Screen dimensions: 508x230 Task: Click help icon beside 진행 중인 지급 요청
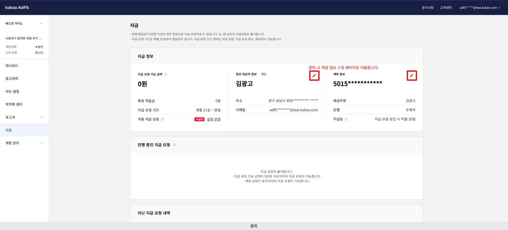point(174,145)
